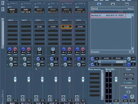Open the ASIO OUT 15/16 input selector
Screen dimensions: 138x104
pyautogui.click(x=26, y=11)
